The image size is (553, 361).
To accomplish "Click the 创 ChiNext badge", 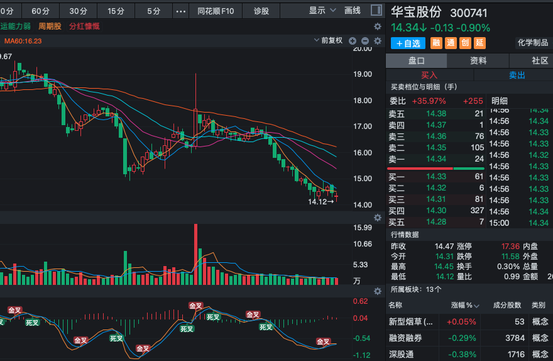I will [x=465, y=43].
